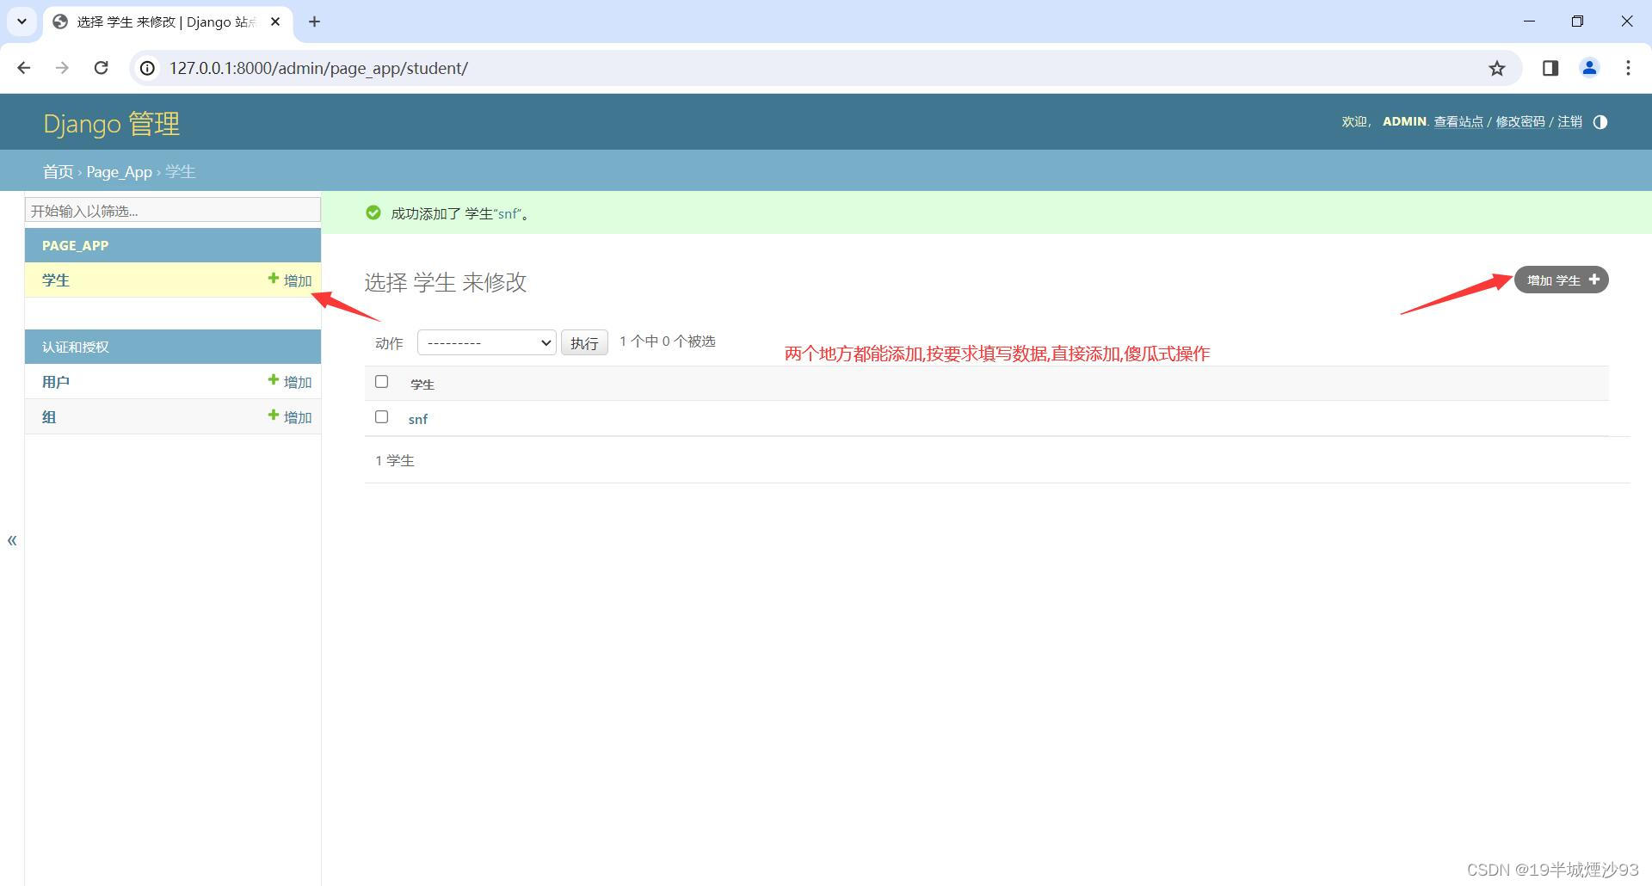Sort by the 学生 column header
1652x886 pixels.
tap(422, 384)
